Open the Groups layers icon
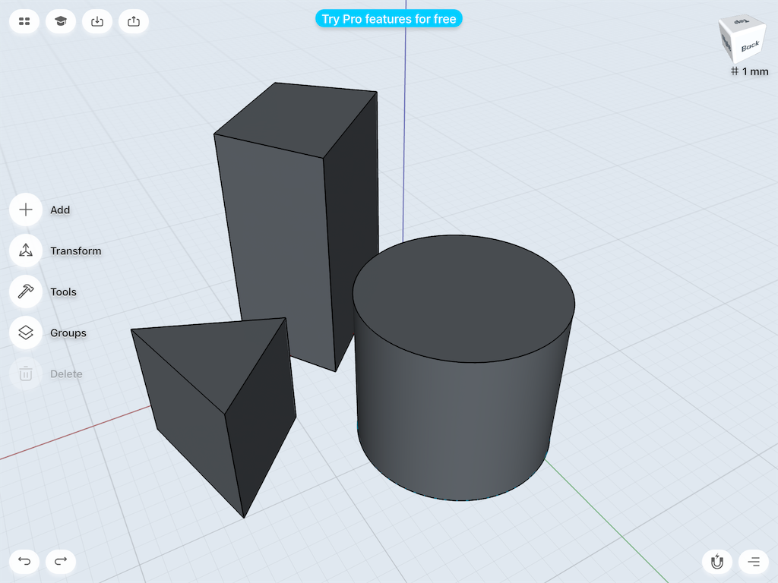 point(26,332)
